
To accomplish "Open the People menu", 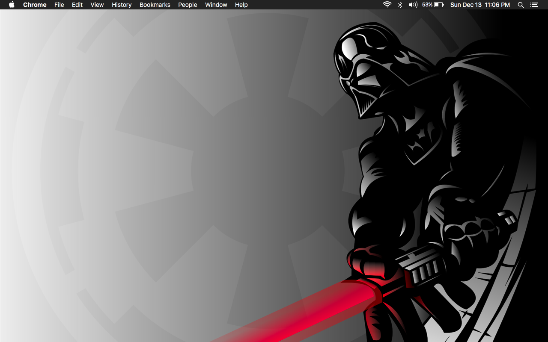I will (x=188, y=5).
